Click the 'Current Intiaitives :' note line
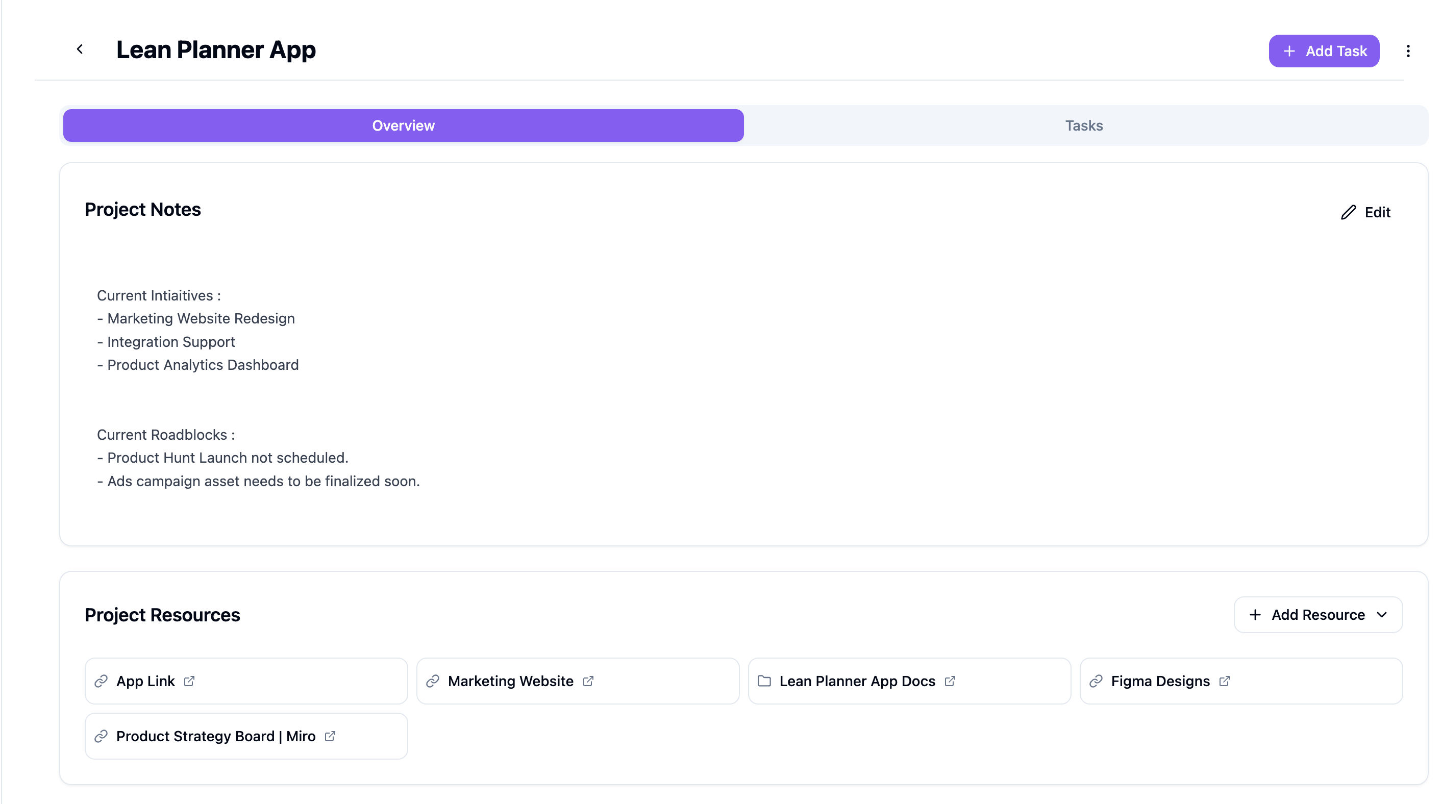1442x804 pixels. [159, 295]
